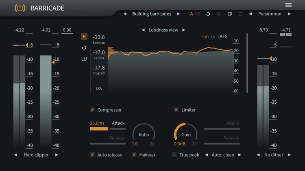
Task: Click the compressor Release slider bar
Action: point(108,144)
